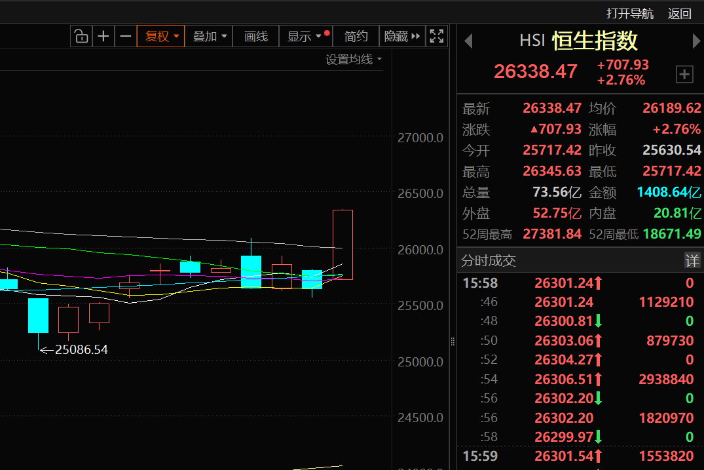The height and width of the screenshot is (470, 704).
Task: Zoom in chart with plus icon
Action: pyautogui.click(x=103, y=37)
